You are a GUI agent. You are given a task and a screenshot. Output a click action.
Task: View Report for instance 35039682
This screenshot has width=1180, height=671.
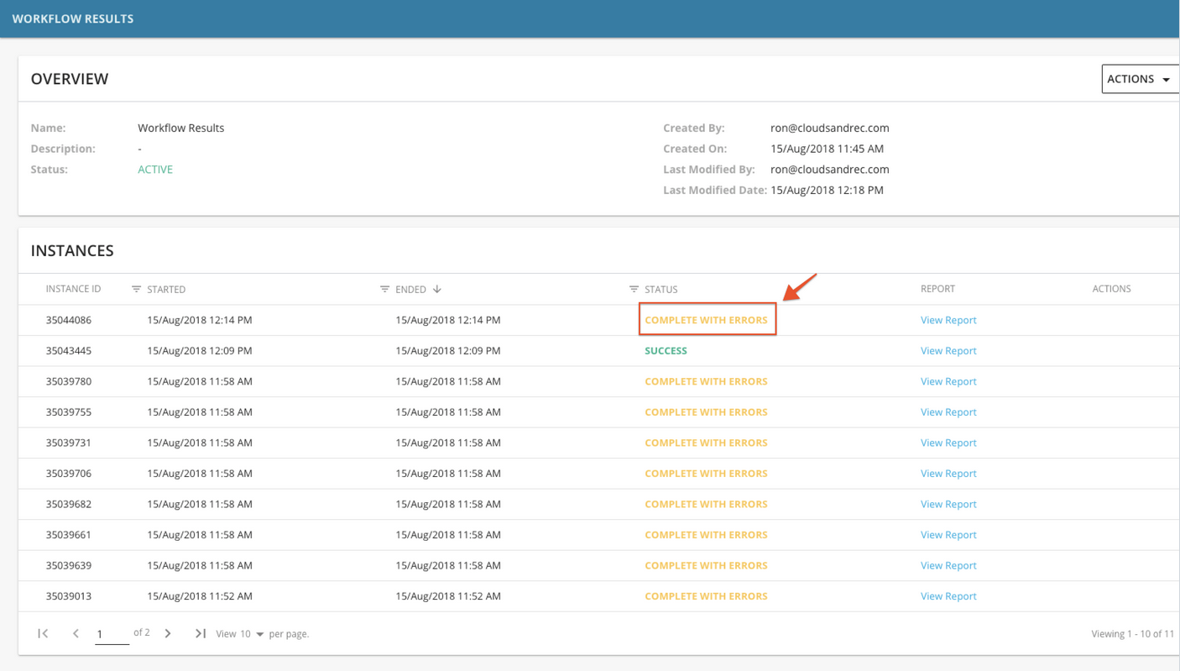(x=948, y=503)
